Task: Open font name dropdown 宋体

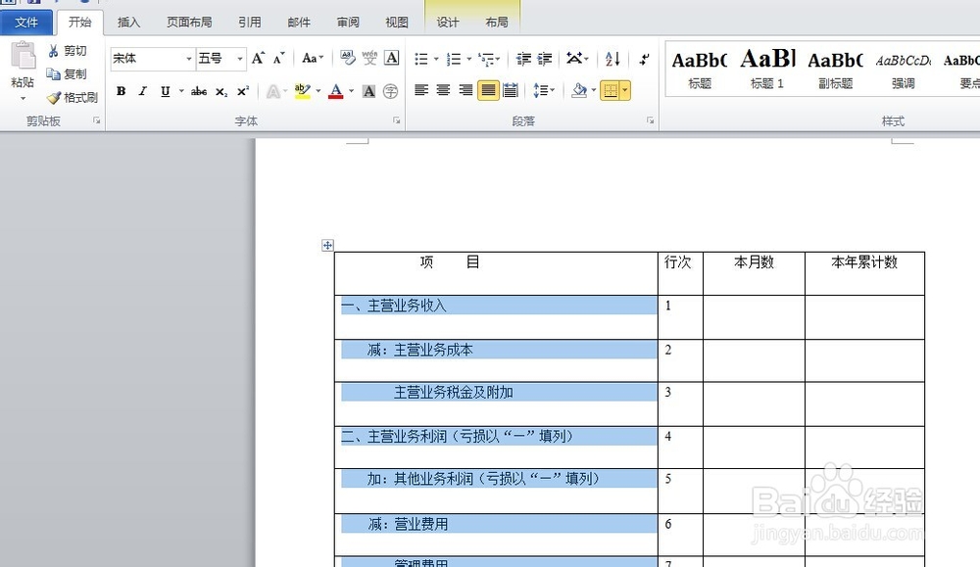Action: pos(189,59)
